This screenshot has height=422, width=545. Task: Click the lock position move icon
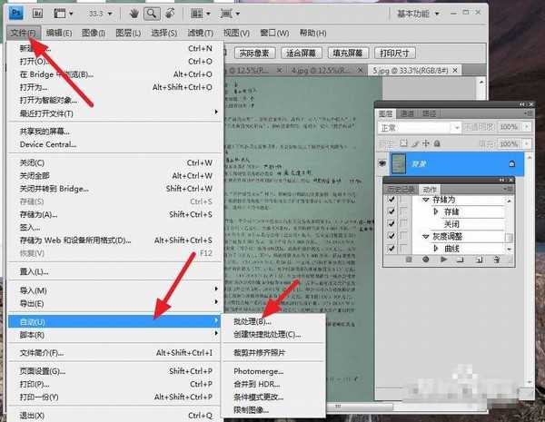(426, 143)
